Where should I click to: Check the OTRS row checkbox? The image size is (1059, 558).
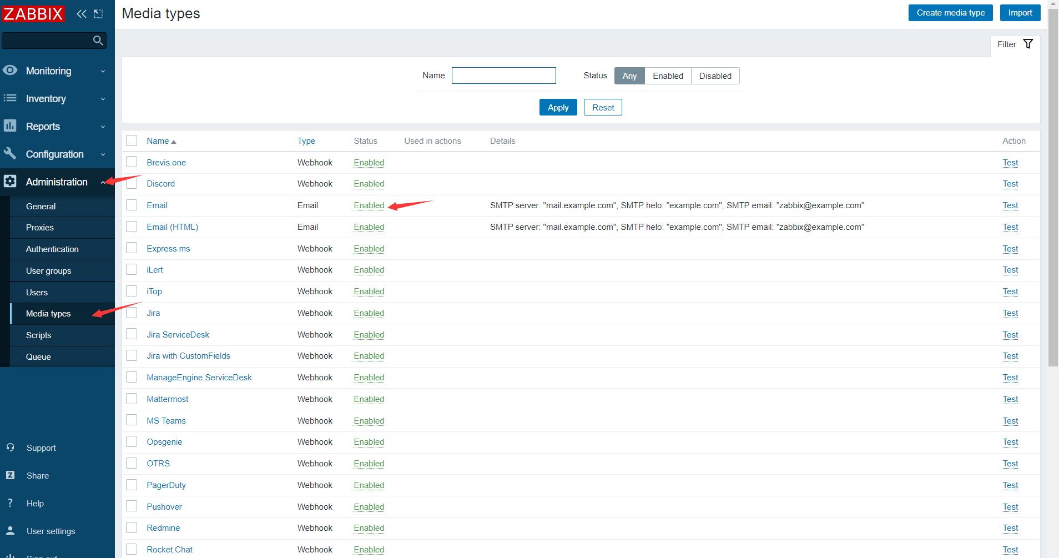tap(132, 463)
